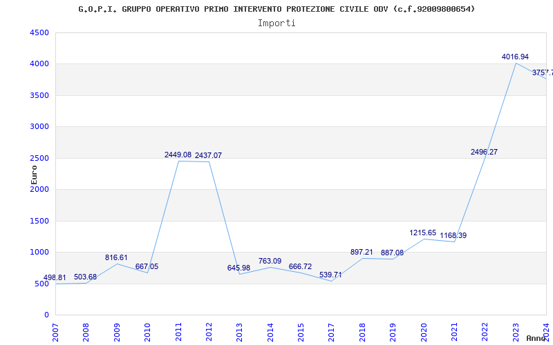Image resolution: width=553 pixels, height=345 pixels.
Task: Click x-axis year 2022
Action: [485, 333]
